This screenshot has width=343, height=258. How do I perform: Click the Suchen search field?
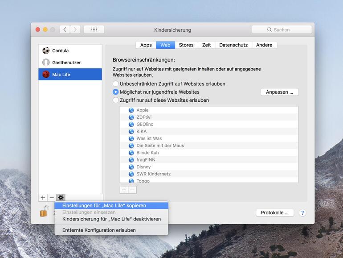(x=282, y=29)
